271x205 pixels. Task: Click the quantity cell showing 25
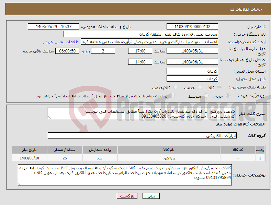(x=65, y=158)
